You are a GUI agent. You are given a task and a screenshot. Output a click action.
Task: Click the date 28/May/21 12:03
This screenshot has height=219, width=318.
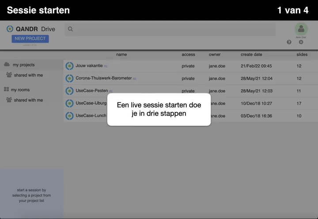click(x=257, y=91)
